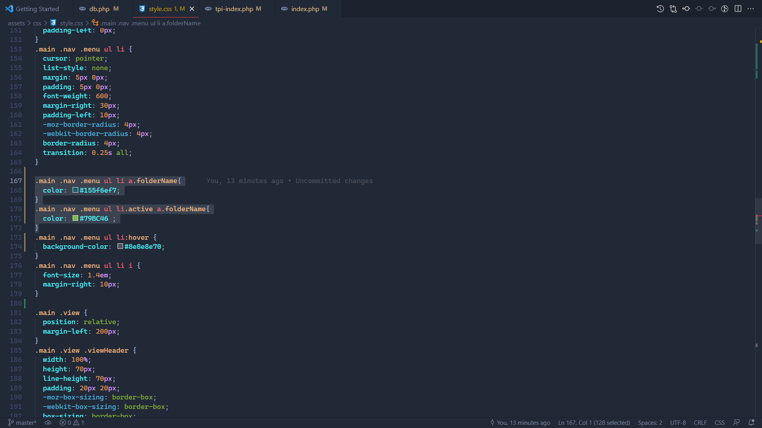Select language mode CSS in status bar
762x428 pixels.
(720, 423)
